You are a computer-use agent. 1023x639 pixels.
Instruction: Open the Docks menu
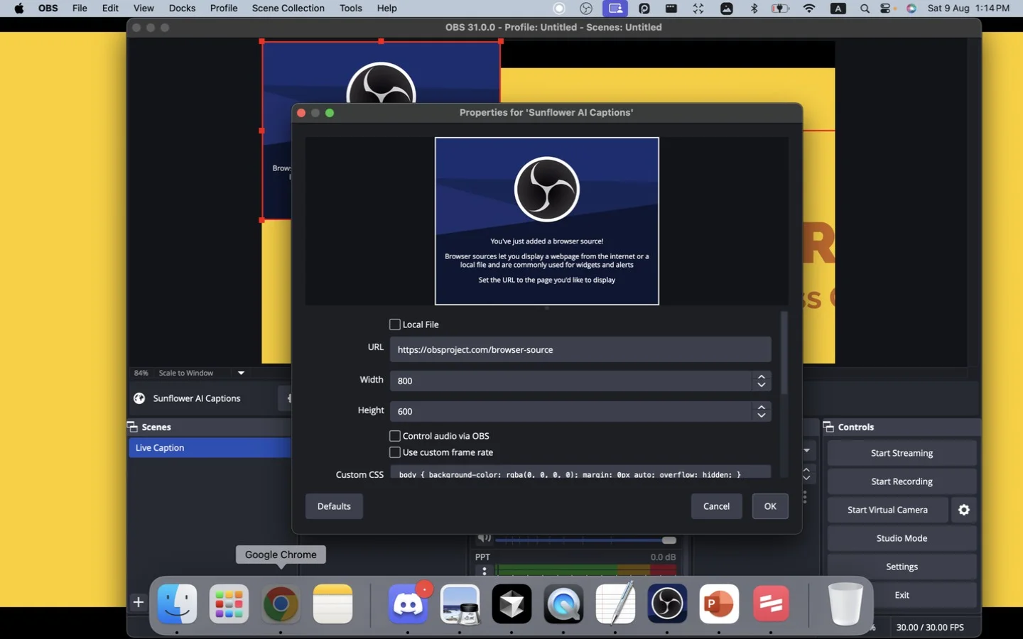(x=182, y=9)
